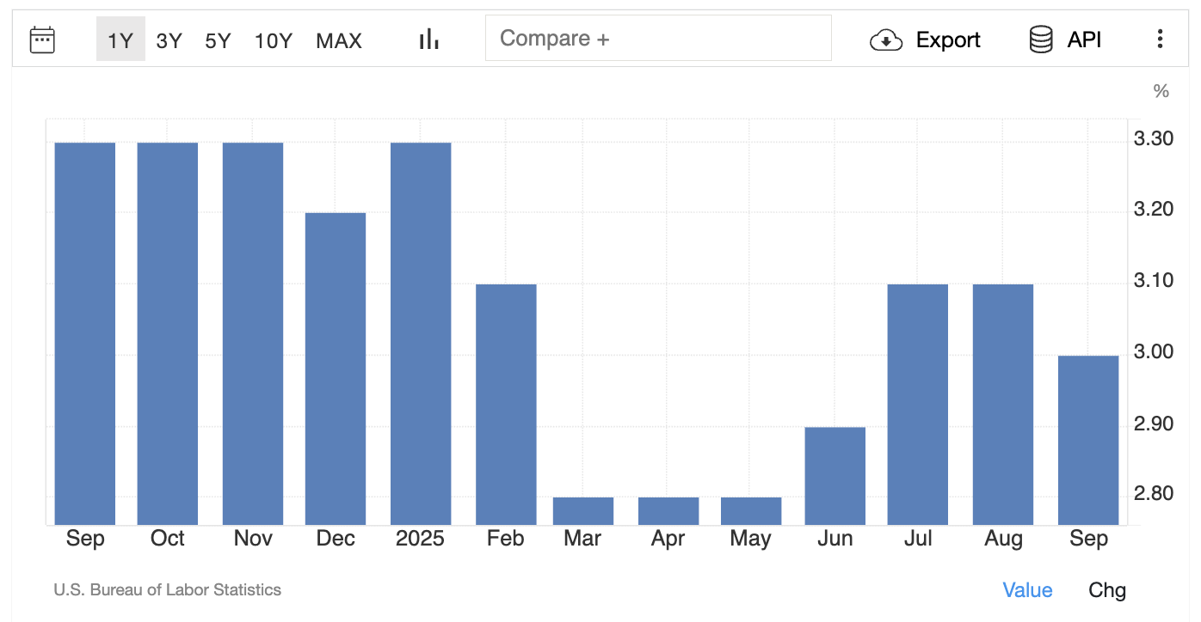The height and width of the screenshot is (622, 1201).
Task: Select the 1Y time range
Action: pyautogui.click(x=120, y=40)
